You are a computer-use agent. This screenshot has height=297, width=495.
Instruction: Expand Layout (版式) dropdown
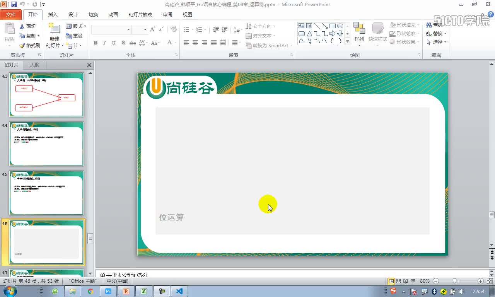click(76, 26)
